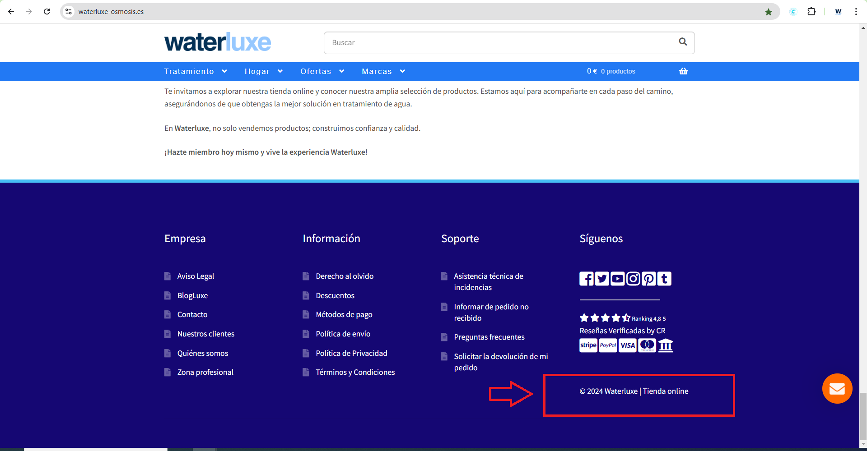Open Zona profesional link

pyautogui.click(x=205, y=372)
